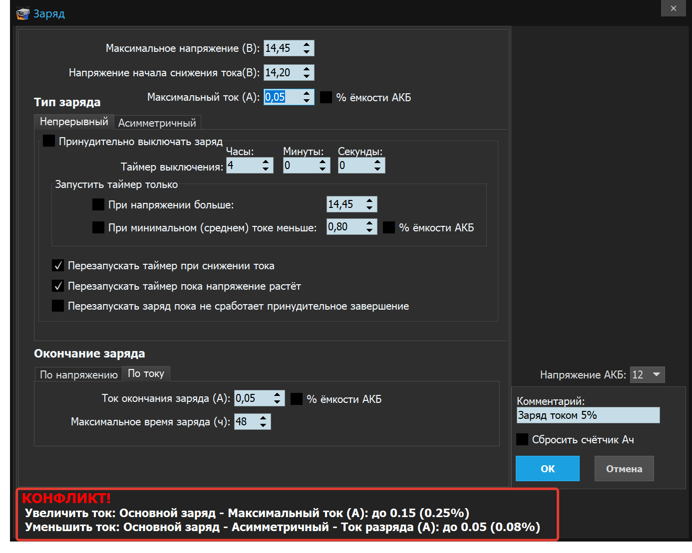Decrease Минуты timer value with down arrow
Viewport: 692px width, 553px height.
323,169
